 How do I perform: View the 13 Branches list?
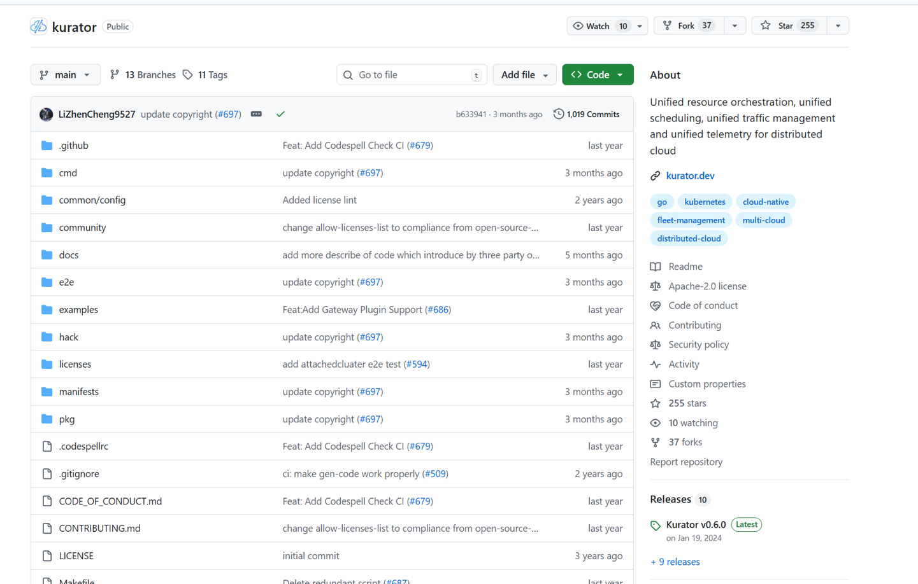[x=143, y=75]
